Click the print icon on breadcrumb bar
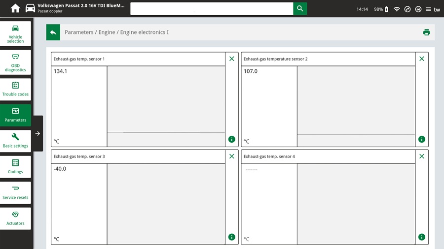Screen dimensions: 444x249 click(426, 32)
